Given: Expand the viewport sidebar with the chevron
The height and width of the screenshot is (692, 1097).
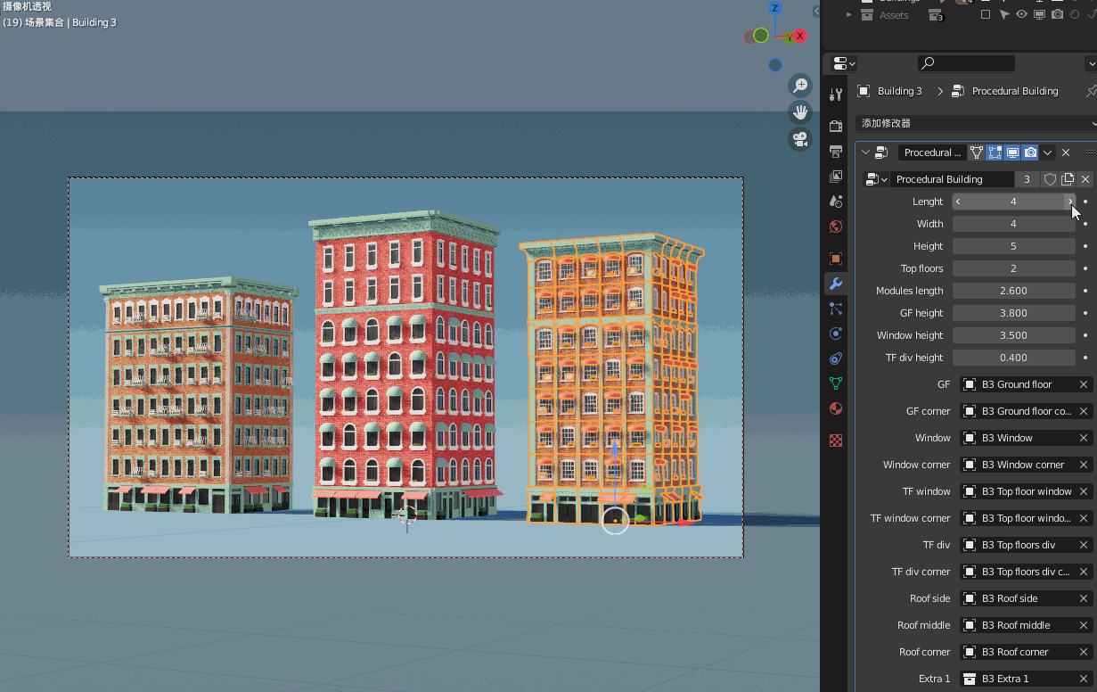Looking at the screenshot, I should [816, 11].
